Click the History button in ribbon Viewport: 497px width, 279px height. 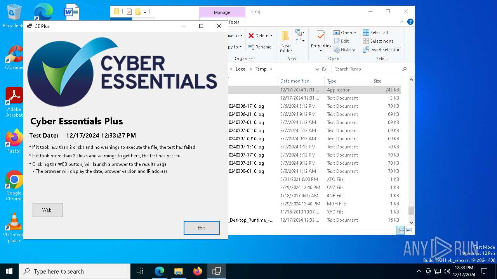(x=344, y=50)
